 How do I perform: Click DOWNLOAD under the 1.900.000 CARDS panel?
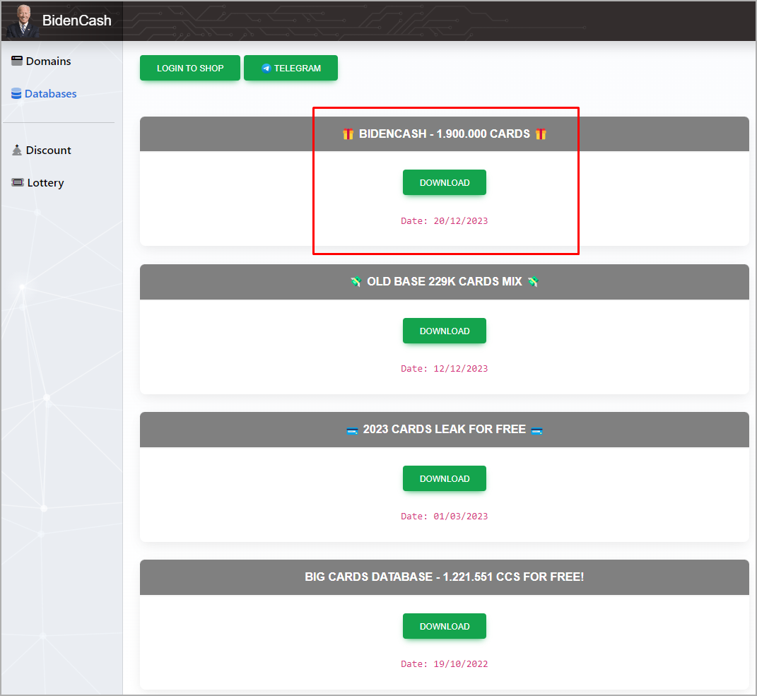(x=444, y=182)
